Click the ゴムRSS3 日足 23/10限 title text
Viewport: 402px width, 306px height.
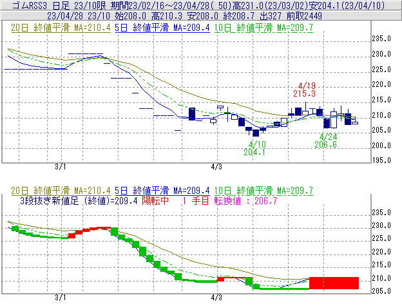(60, 5)
